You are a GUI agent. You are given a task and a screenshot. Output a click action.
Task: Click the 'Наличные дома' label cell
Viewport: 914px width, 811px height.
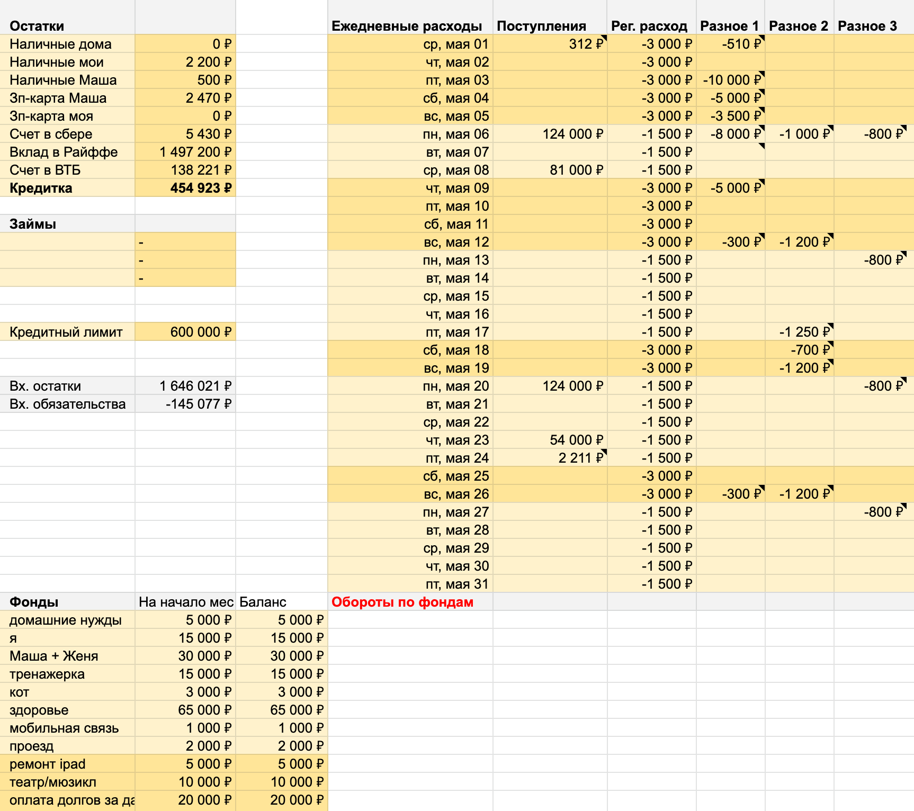67,44
